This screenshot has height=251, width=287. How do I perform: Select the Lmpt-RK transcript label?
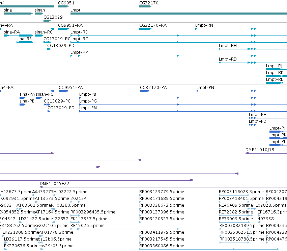275,73
